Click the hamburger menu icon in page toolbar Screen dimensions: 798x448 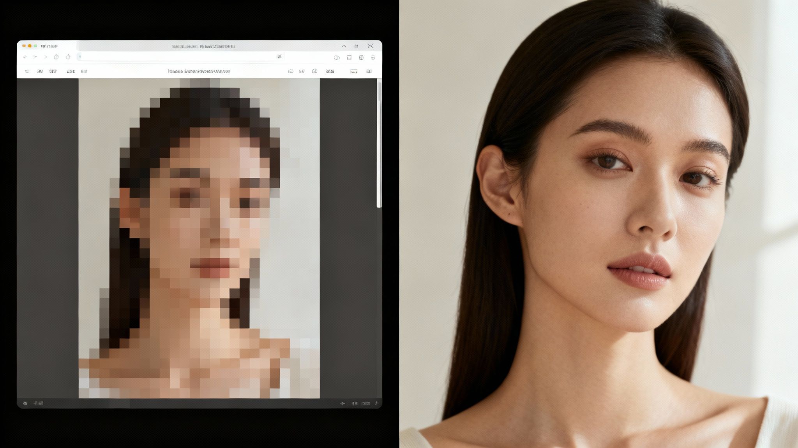coord(27,71)
